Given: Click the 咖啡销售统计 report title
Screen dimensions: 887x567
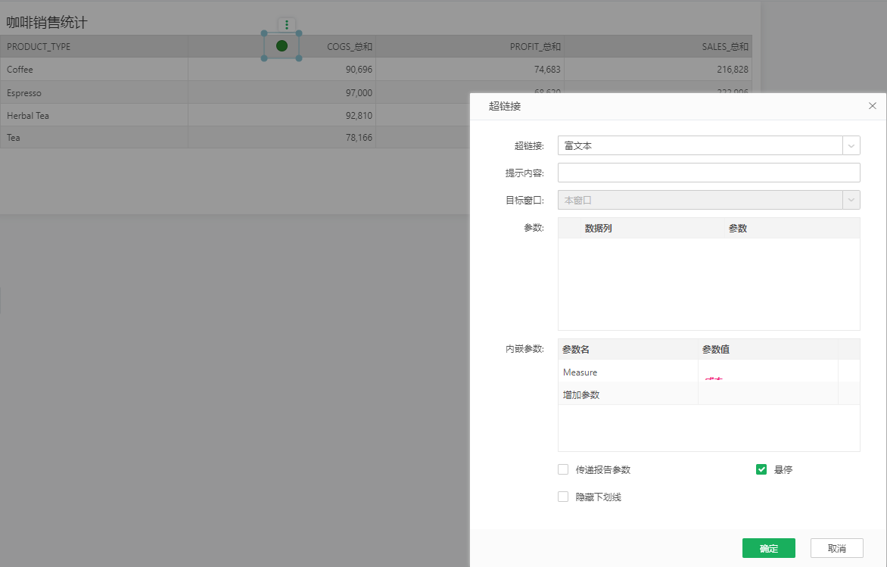Looking at the screenshot, I should (x=47, y=23).
